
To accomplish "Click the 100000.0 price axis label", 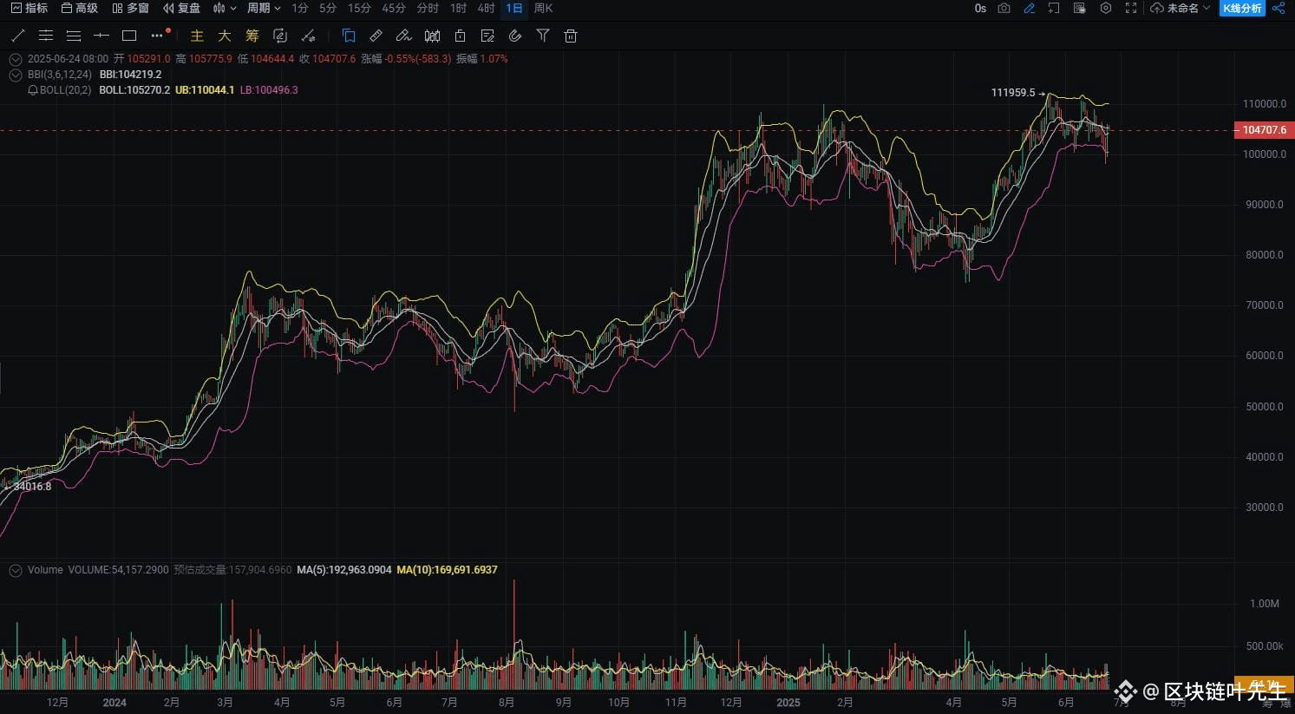I will [x=1264, y=154].
